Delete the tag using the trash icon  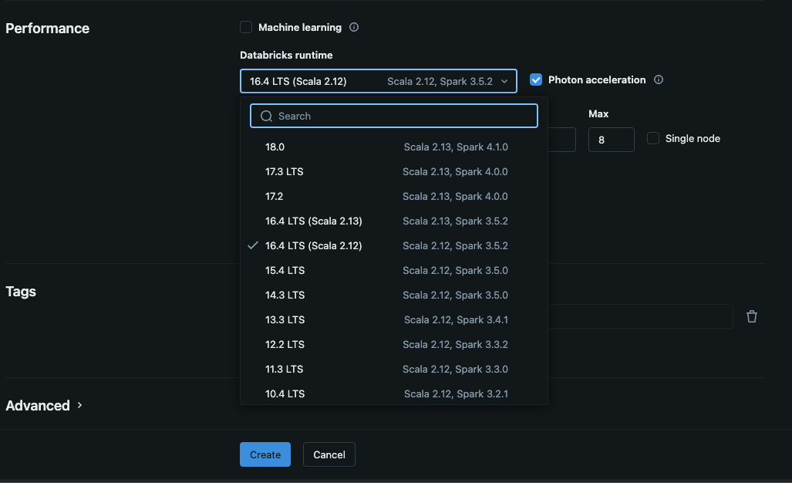click(752, 316)
